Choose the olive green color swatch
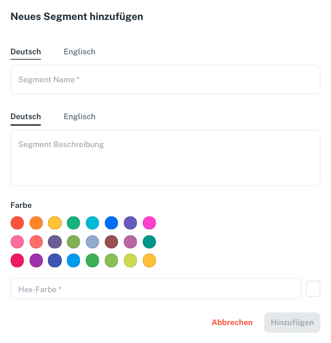331x343 pixels. 73,242
